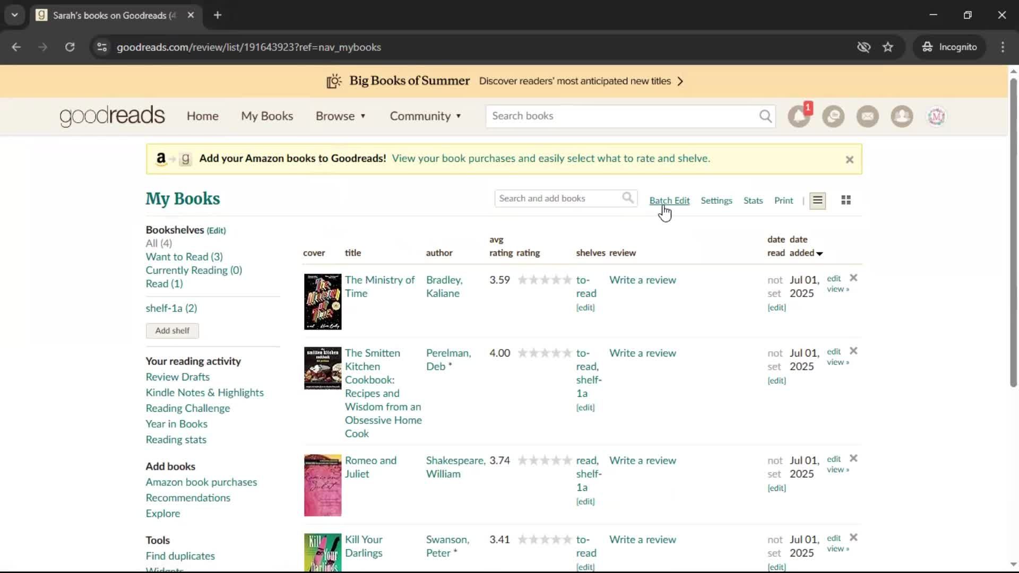Rate Kill Your Darlings using stars
The height and width of the screenshot is (573, 1019).
point(545,539)
